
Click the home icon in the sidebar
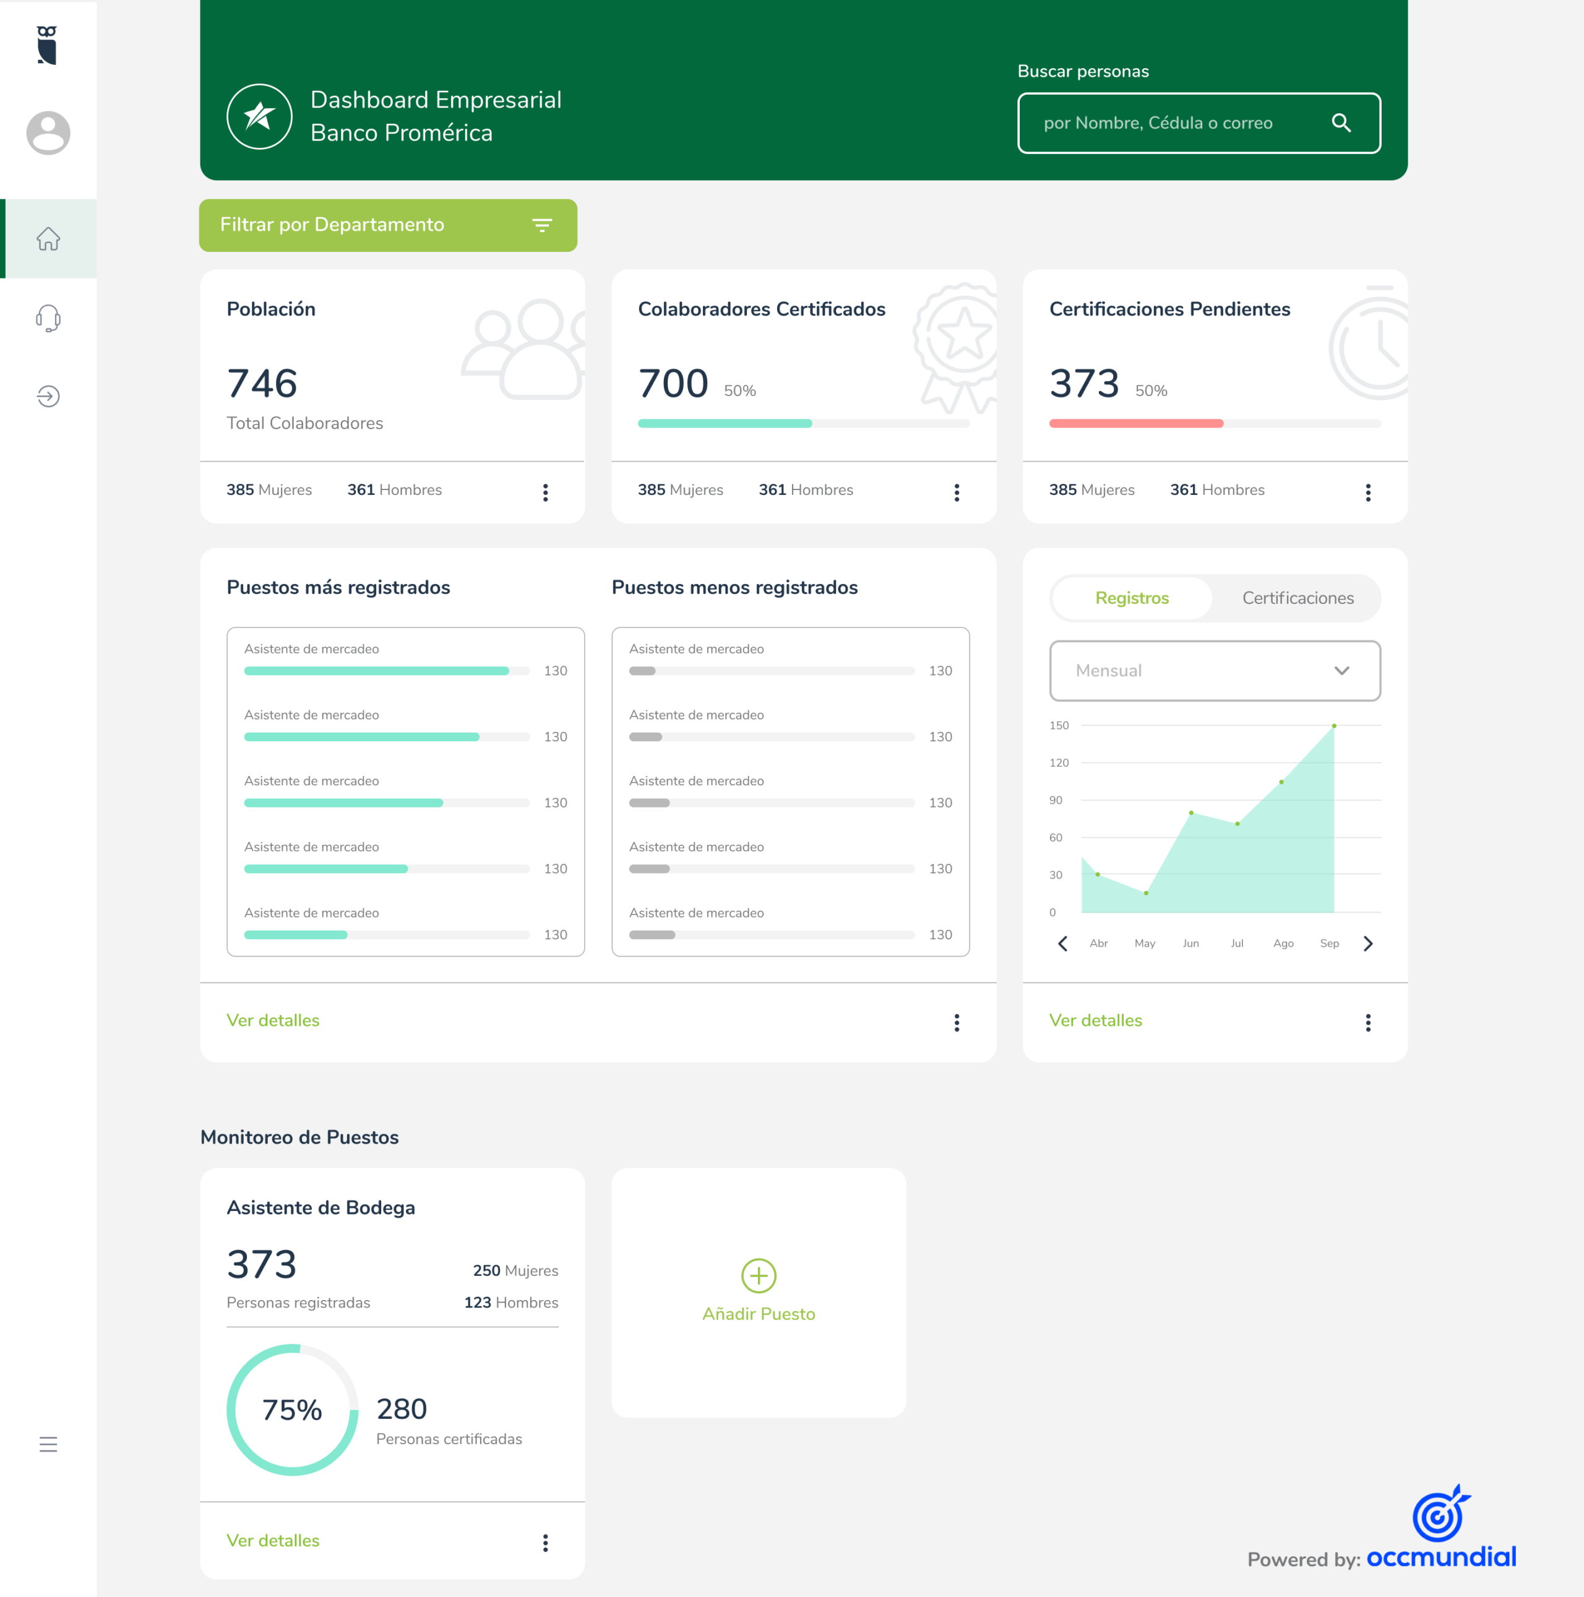click(48, 239)
